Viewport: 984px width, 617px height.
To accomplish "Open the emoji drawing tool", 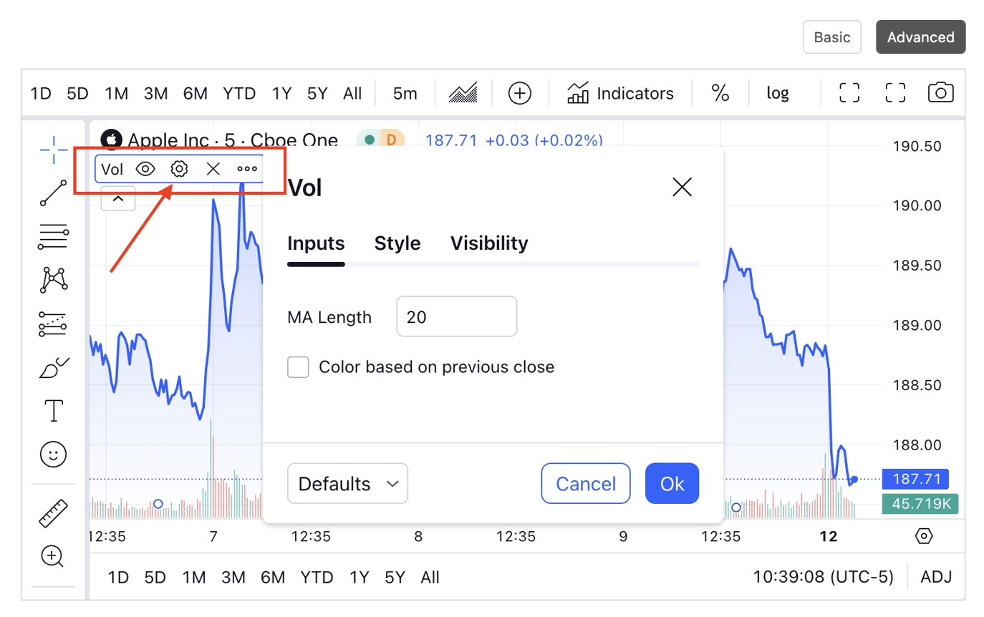I will coord(52,454).
